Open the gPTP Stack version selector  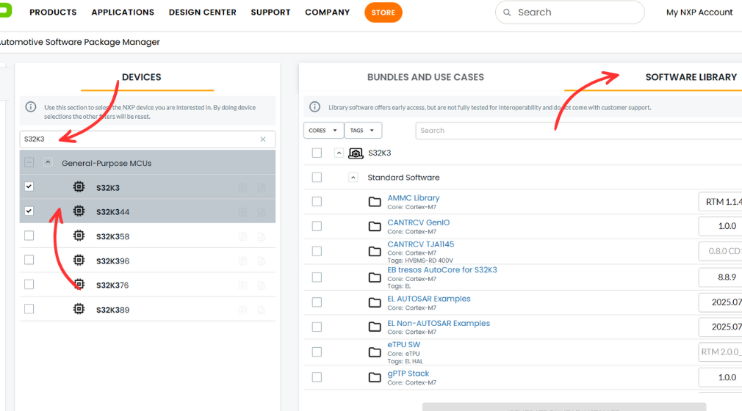click(720, 377)
